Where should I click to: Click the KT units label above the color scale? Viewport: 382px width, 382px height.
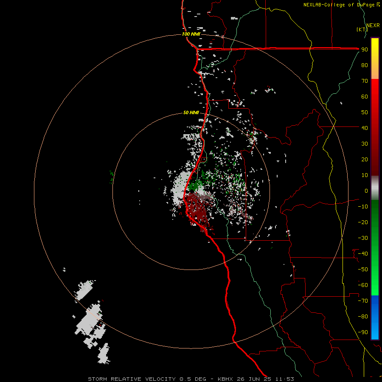(362, 29)
